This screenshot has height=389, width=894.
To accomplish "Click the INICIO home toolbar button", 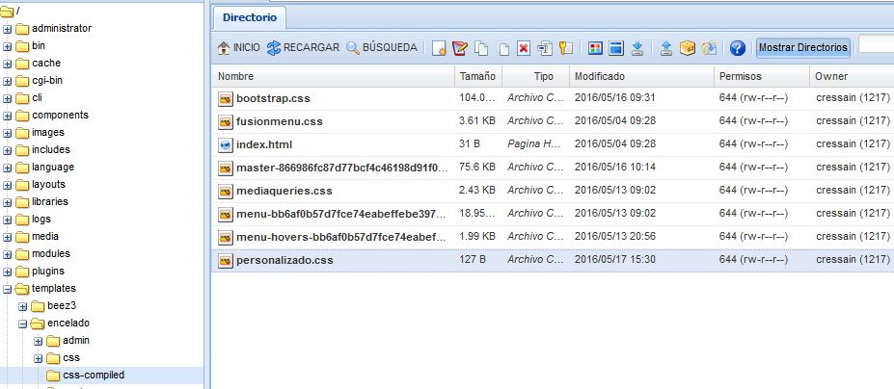I will [238, 48].
